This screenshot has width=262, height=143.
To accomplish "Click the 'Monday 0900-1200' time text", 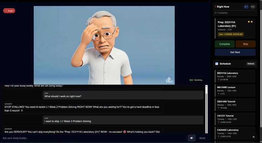I will click(227, 76).
